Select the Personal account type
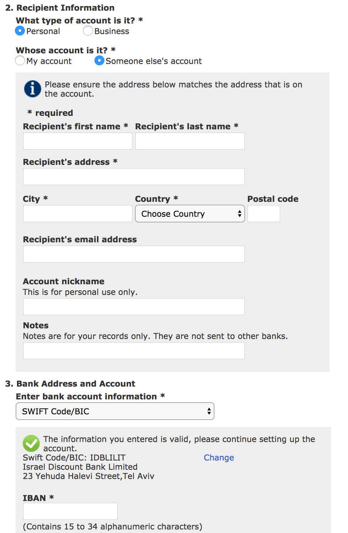The width and height of the screenshot is (348, 533). [20, 31]
